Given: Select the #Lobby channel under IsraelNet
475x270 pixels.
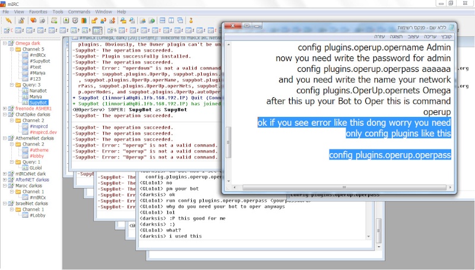Looking at the screenshot, I should click(37, 215).
